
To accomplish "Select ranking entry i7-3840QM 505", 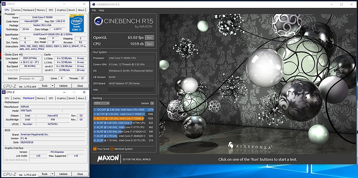I will [123, 136].
